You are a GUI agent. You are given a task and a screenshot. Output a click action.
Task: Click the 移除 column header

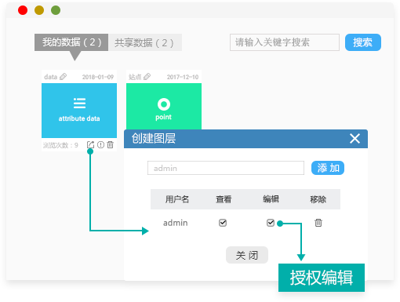pyautogui.click(x=318, y=199)
